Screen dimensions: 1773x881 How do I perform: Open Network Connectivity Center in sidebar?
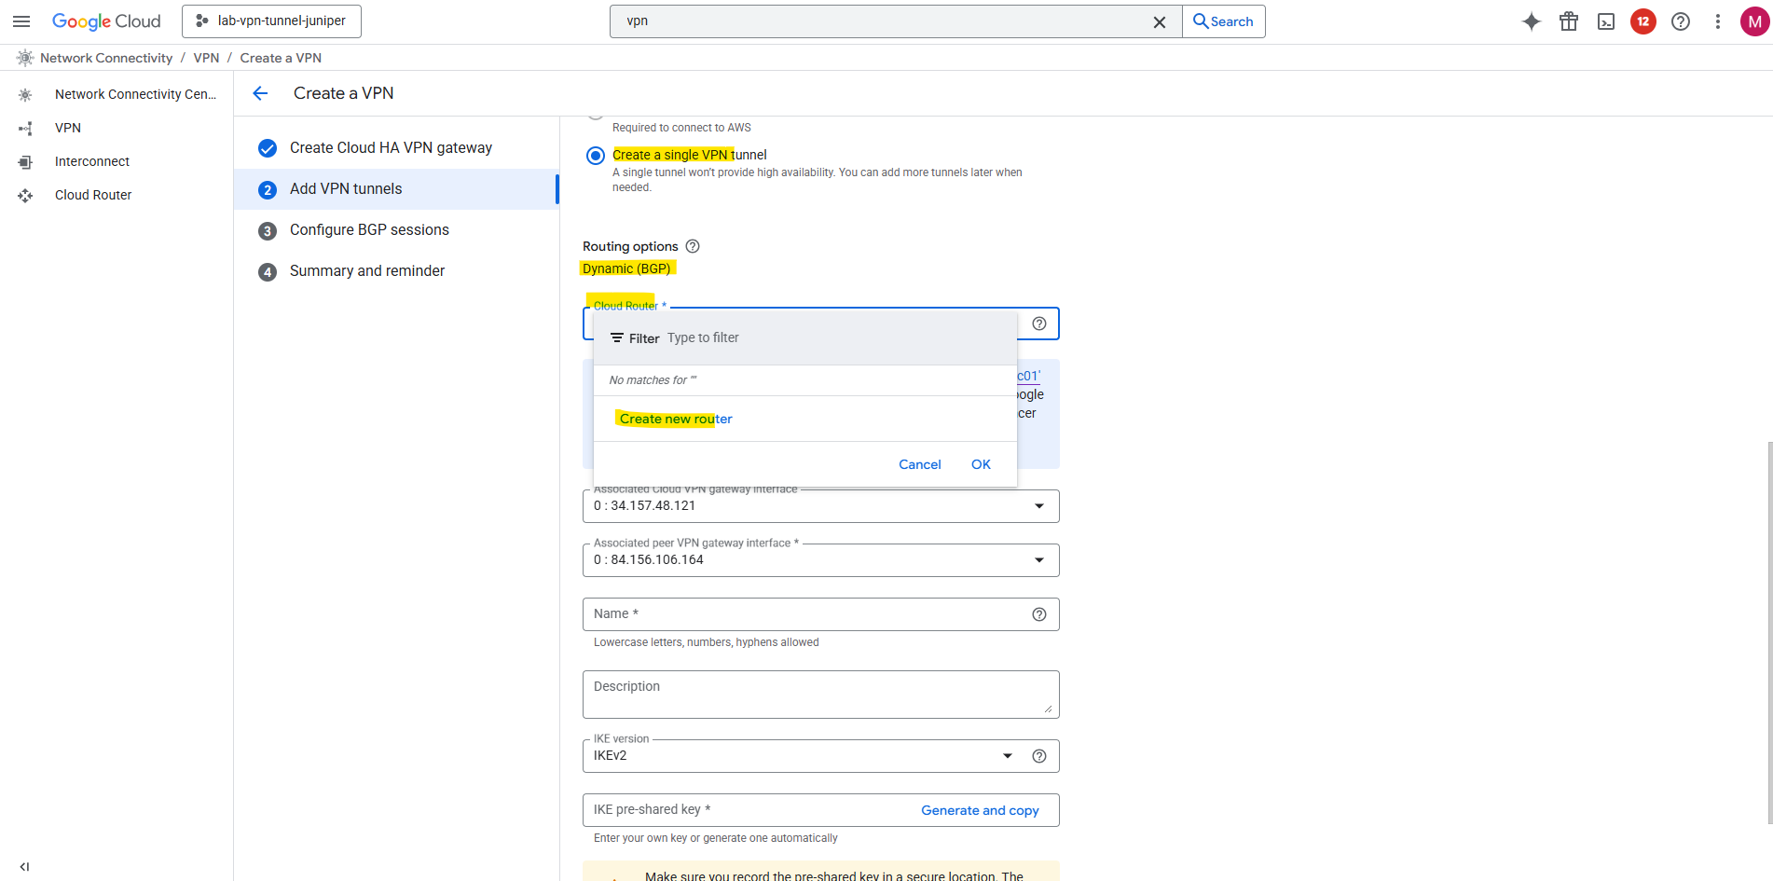click(x=135, y=94)
